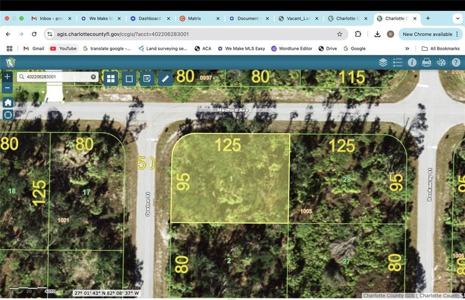
Task: Switch to the Vacant_Lan tab
Action: click(298, 18)
